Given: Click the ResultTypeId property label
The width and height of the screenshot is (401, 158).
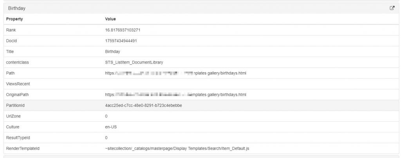Looking at the screenshot, I should 18,138.
